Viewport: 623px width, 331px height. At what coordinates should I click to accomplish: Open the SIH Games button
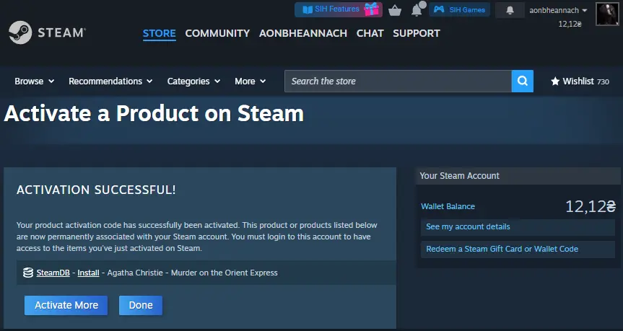tap(459, 9)
